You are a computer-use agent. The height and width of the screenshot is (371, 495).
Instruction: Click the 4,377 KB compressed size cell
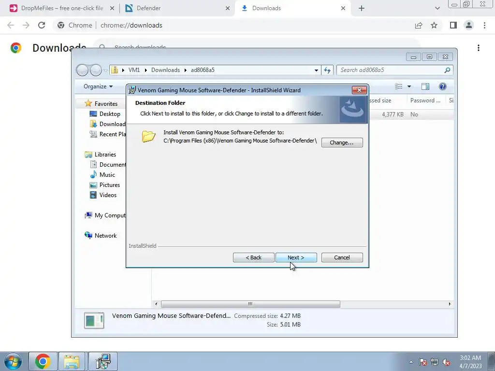(393, 114)
